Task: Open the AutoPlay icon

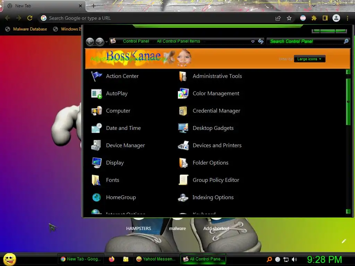Action: coord(96,94)
